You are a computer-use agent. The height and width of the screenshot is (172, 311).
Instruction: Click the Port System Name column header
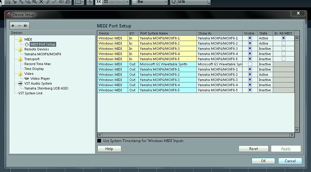(167, 33)
